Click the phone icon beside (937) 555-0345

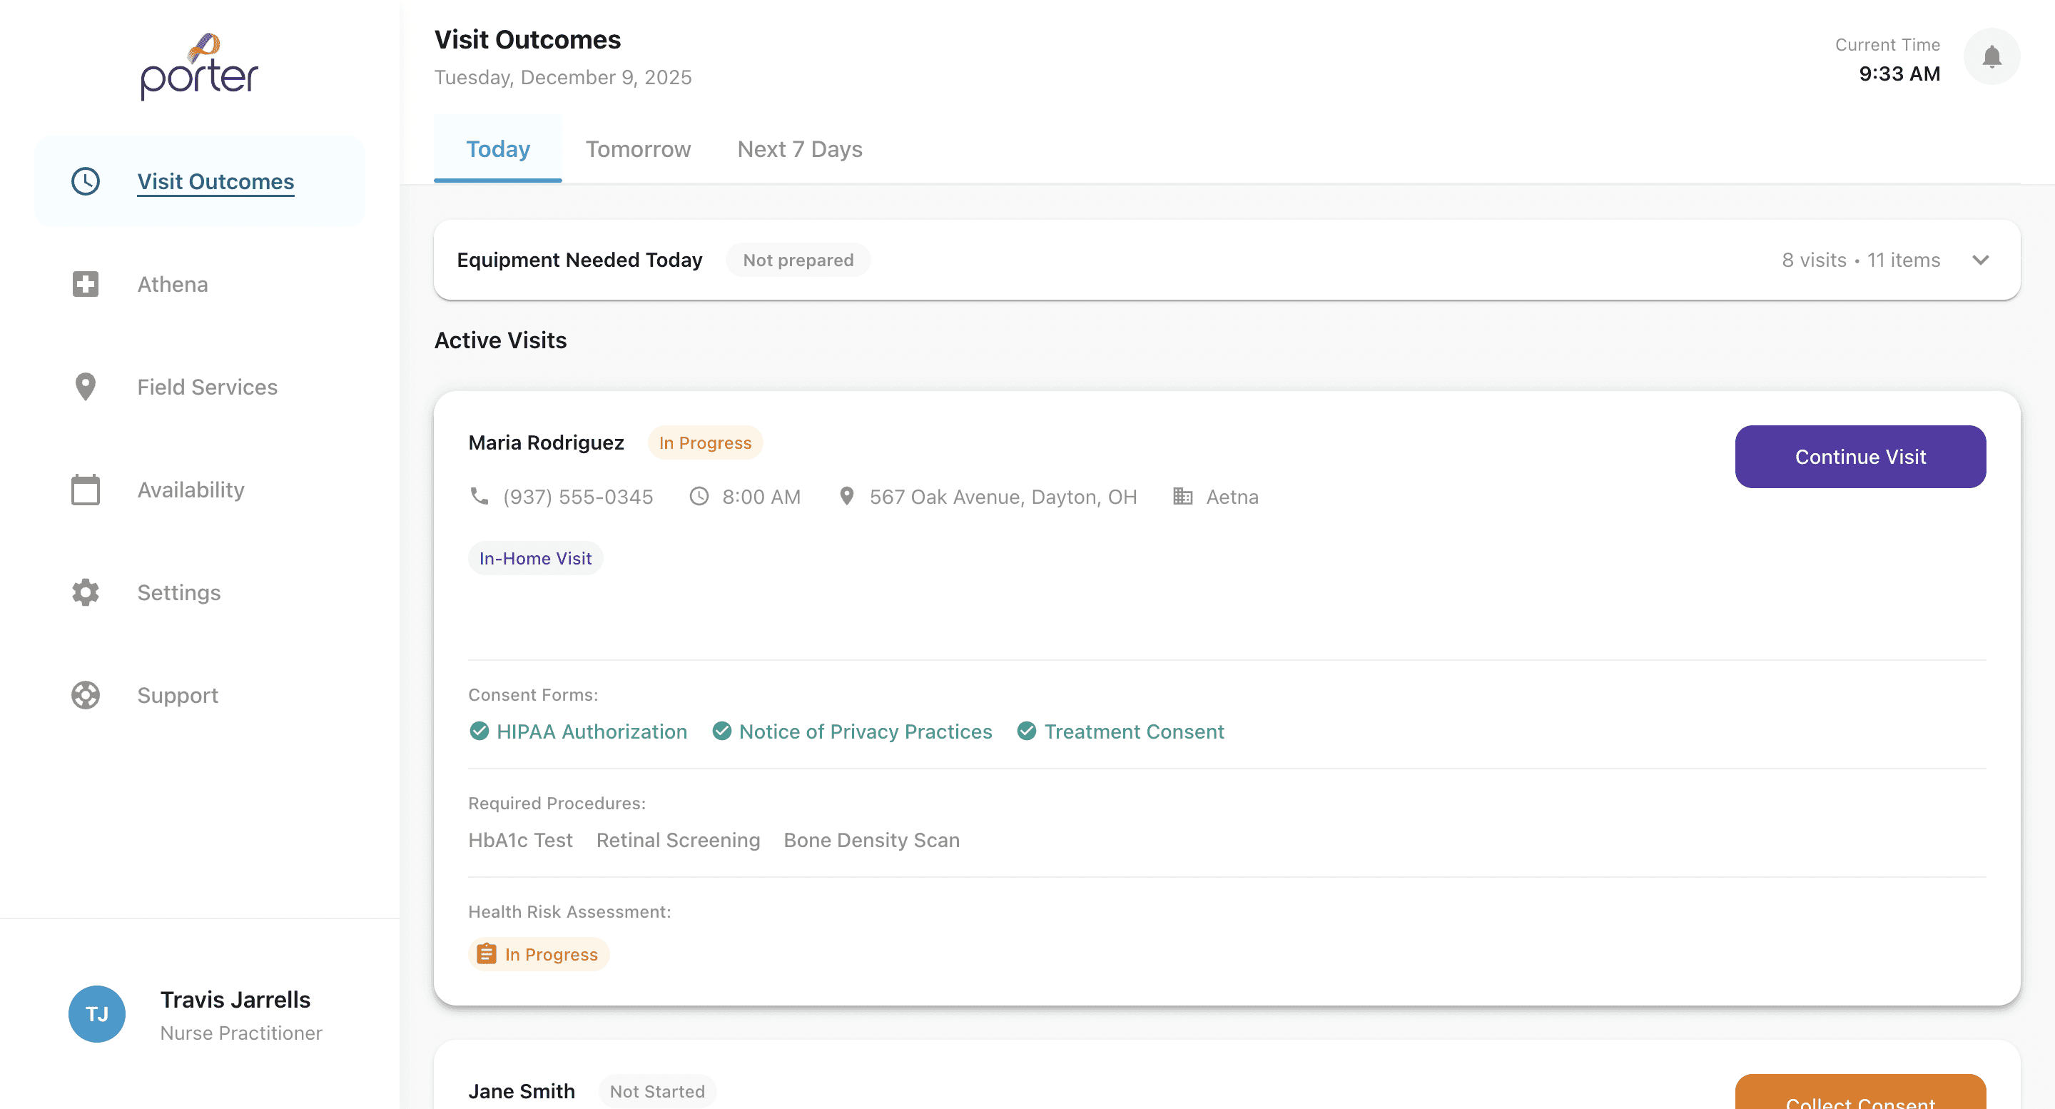coord(479,496)
